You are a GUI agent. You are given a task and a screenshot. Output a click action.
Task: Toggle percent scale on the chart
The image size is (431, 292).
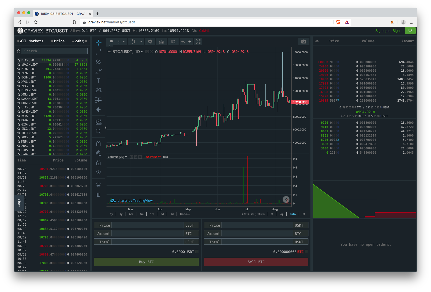coord(272,214)
